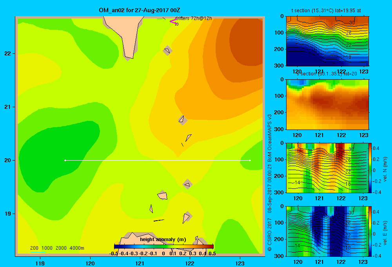Click the magenta drifter arrow marker
The width and height of the screenshot is (392, 267).
point(173,22)
